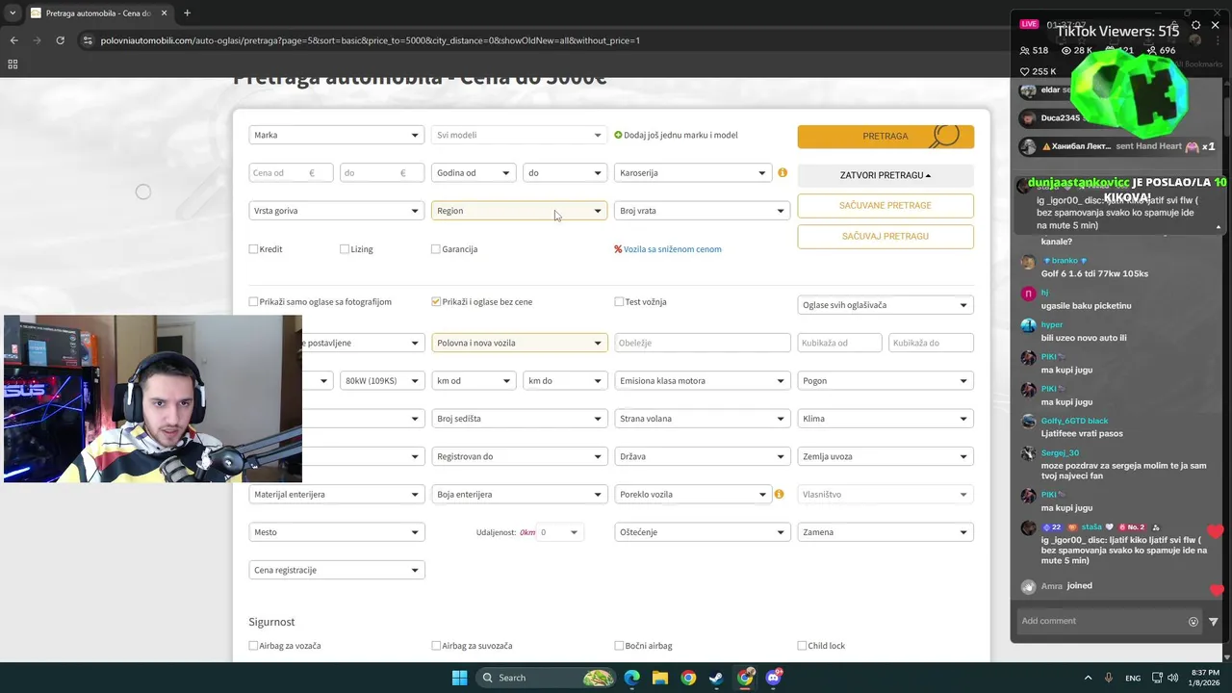Open a new browser tab with plus icon
The height and width of the screenshot is (693, 1232).
[187, 13]
